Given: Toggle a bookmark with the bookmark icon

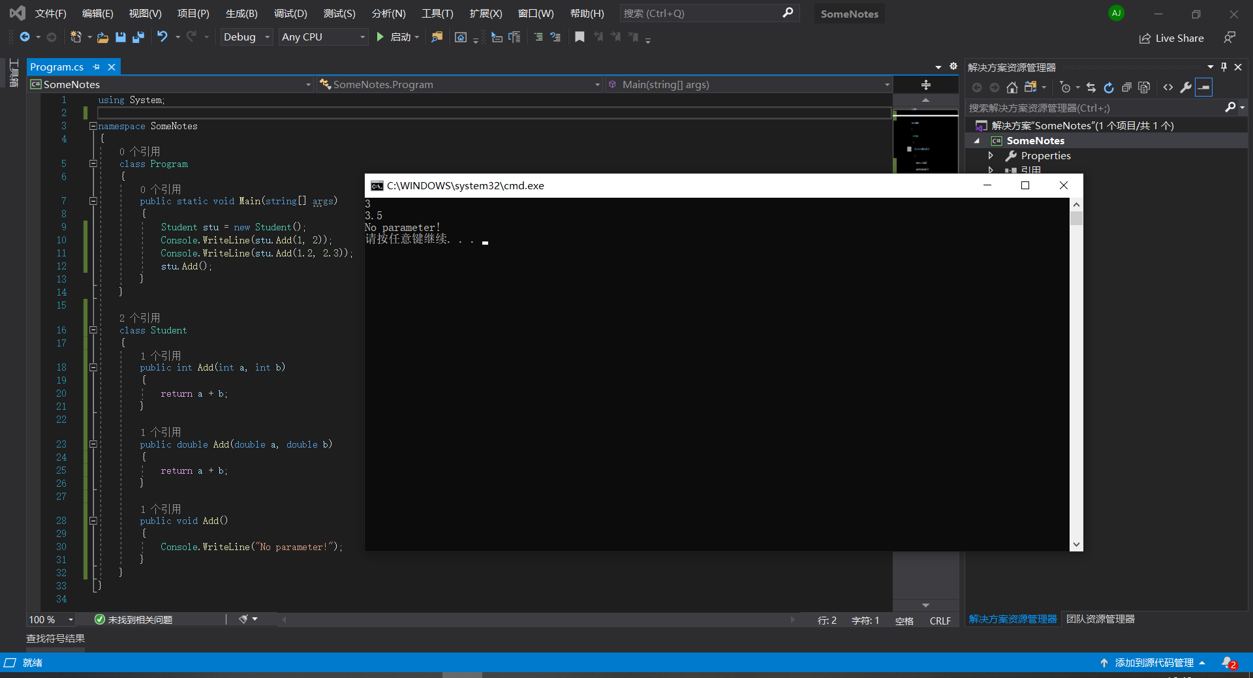Looking at the screenshot, I should pyautogui.click(x=580, y=37).
